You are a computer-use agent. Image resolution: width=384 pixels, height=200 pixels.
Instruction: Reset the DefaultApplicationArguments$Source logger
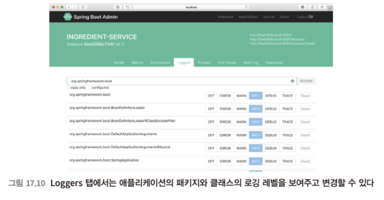[305, 148]
